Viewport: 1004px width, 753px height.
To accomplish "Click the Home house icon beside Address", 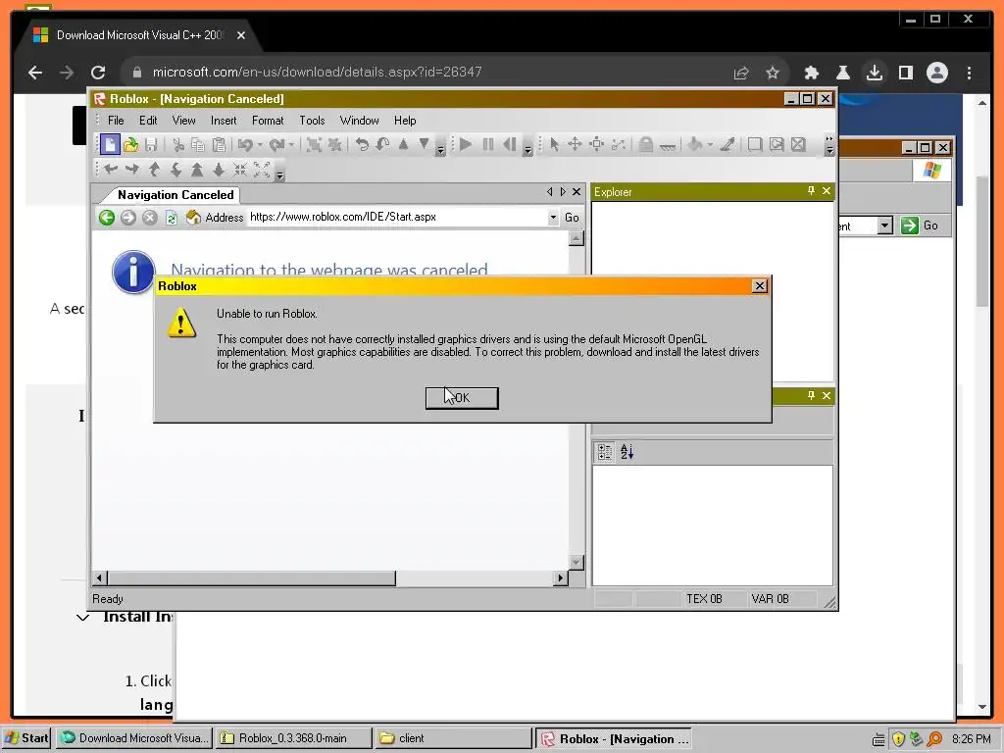I will pyautogui.click(x=193, y=218).
